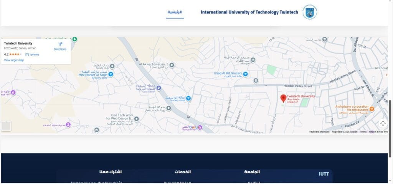
Task: Click the 852C+4M2, Sanaa, Yemen address
Action: [x=20, y=48]
